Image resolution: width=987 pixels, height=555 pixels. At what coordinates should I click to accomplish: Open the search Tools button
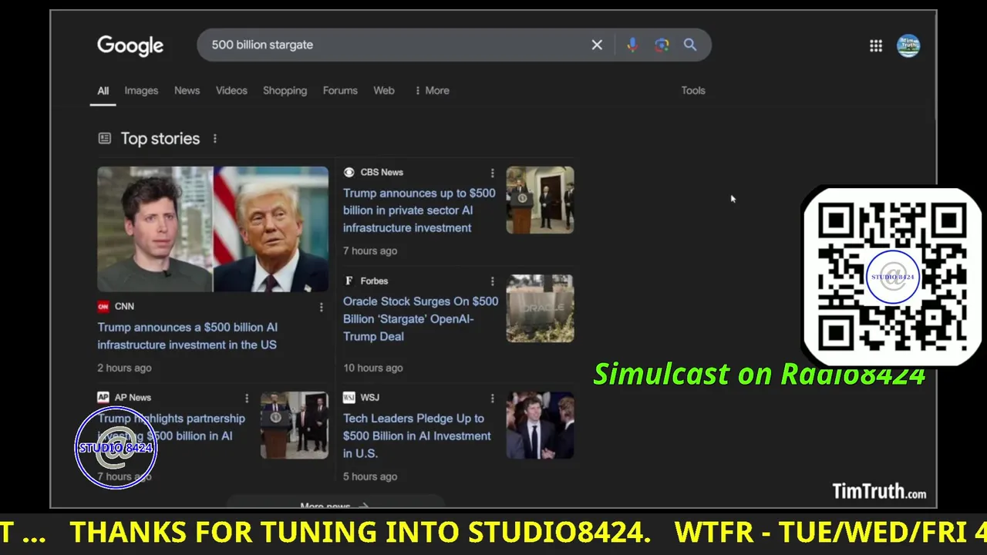point(693,90)
